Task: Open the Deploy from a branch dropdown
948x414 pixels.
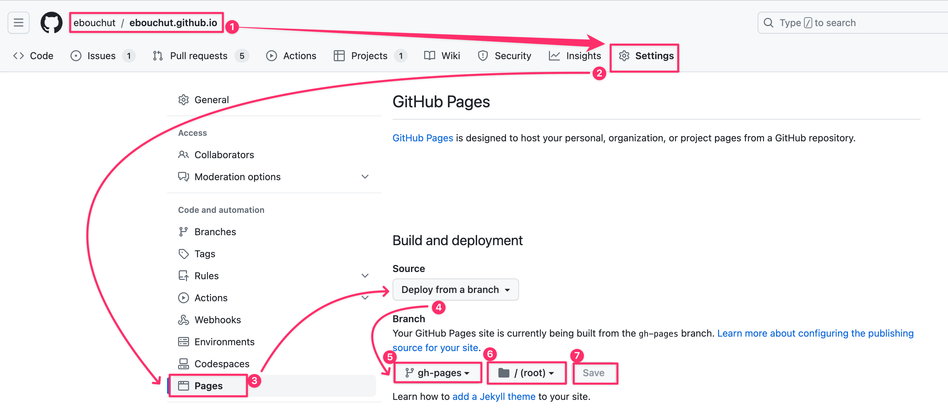Action: point(455,290)
